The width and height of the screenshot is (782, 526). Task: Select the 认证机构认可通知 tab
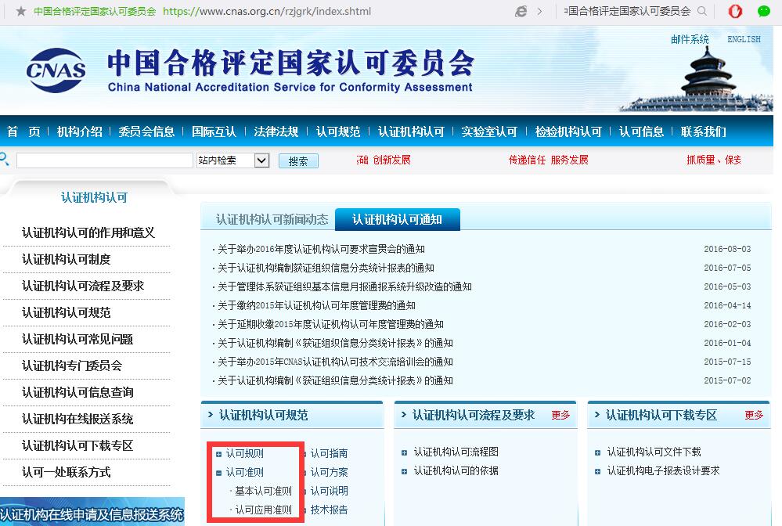[x=397, y=219]
